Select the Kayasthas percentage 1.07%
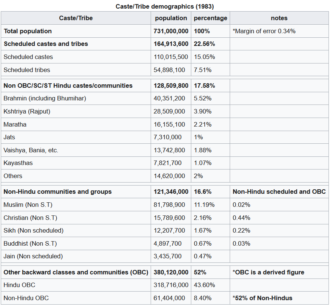This screenshot has width=330, height=308. 203,163
